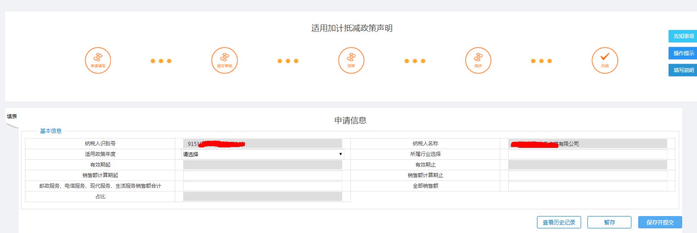Screen dimensions: 697x233
Task: Click the 预审 step icon
Action: pyautogui.click(x=351, y=60)
